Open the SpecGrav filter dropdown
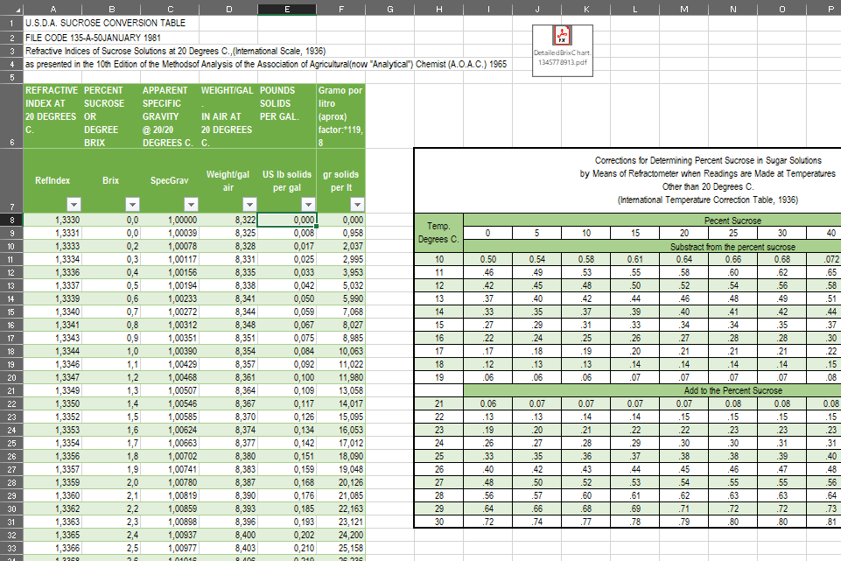This screenshot has height=561, width=841. pyautogui.click(x=192, y=203)
